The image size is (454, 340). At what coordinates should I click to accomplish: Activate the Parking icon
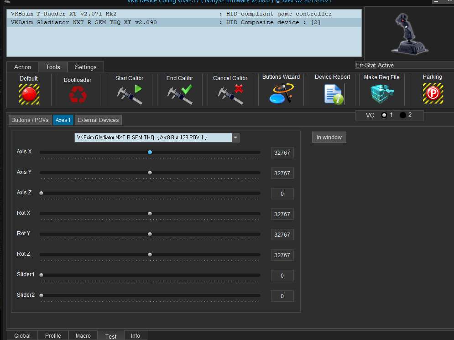coord(433,93)
